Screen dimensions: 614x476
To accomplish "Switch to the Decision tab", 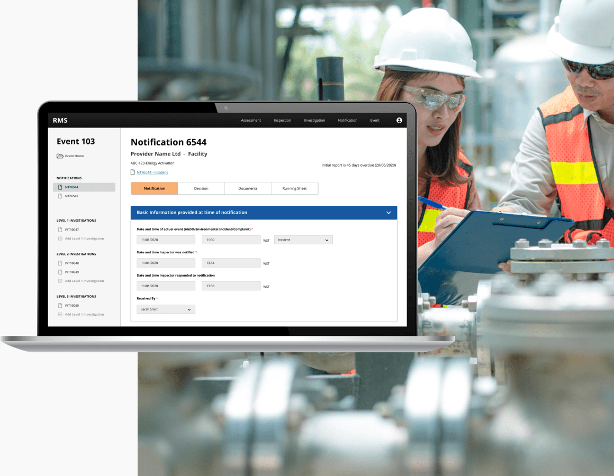I will pyautogui.click(x=201, y=188).
